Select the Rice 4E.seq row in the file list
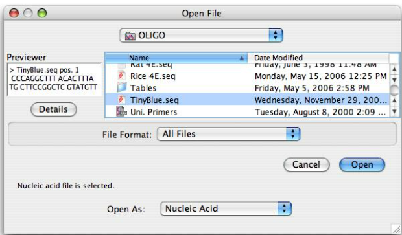The height and width of the screenshot is (235, 402). (247, 76)
